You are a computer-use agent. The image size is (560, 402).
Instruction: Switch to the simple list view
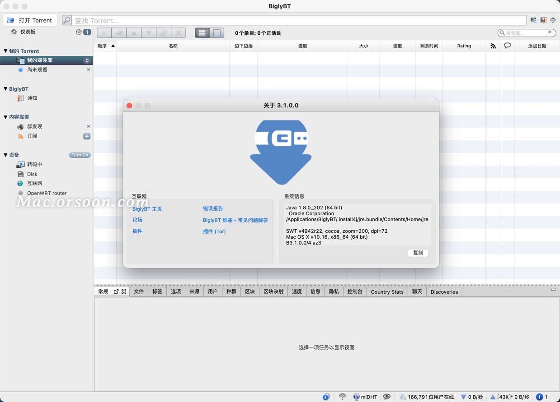pos(217,33)
